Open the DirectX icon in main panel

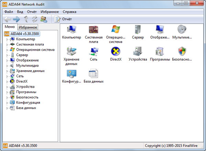(116, 52)
